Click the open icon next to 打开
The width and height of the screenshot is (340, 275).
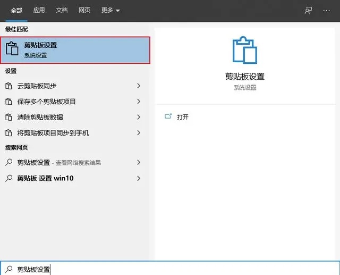pyautogui.click(x=168, y=116)
